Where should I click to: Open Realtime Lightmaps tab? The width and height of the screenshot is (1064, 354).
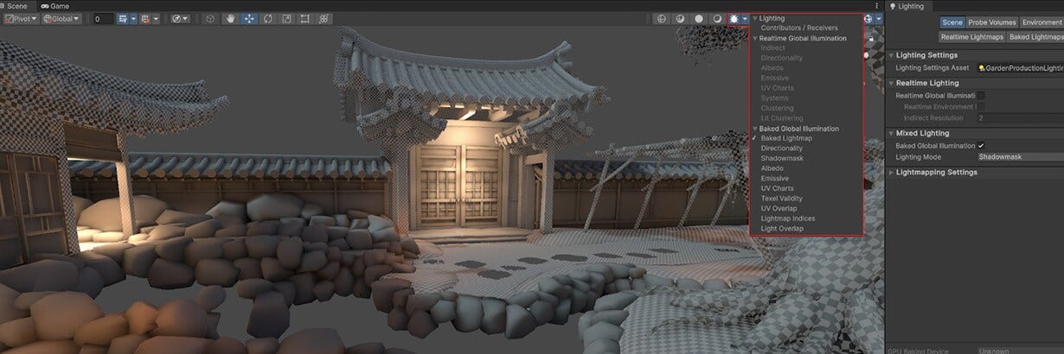[972, 37]
